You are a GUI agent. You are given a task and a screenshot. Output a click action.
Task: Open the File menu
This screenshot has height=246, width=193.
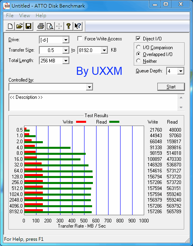(10, 16)
